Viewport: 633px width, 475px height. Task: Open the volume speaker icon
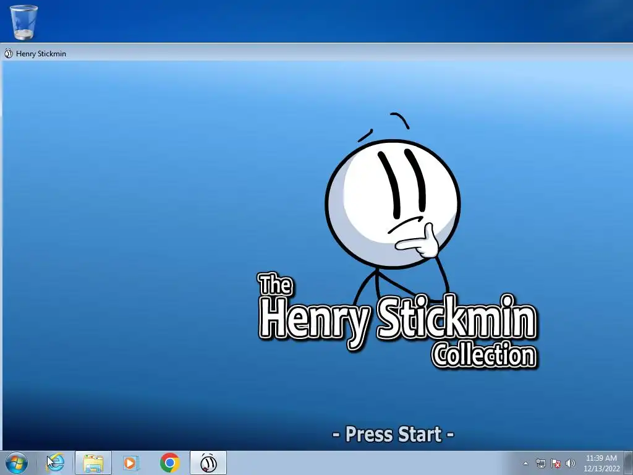(571, 463)
